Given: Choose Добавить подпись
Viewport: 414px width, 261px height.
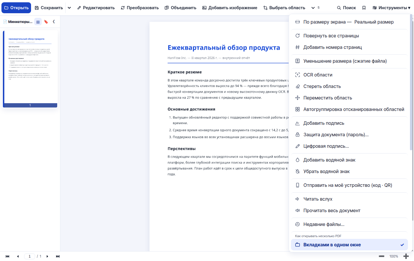Looking at the screenshot, I should [349, 123].
